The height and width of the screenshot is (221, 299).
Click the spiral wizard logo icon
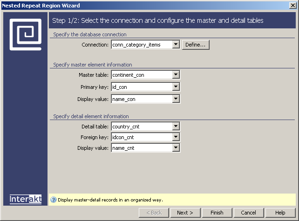click(25, 34)
